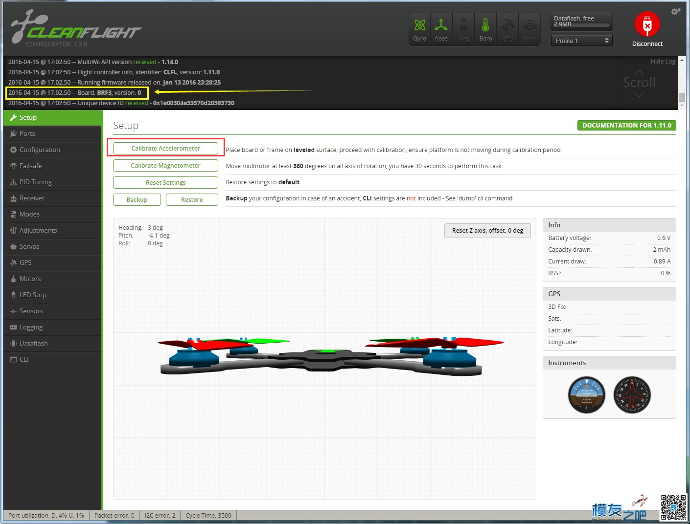Viewport: 690px width, 524px height.
Task: Go to the Logging tab
Action: point(52,327)
